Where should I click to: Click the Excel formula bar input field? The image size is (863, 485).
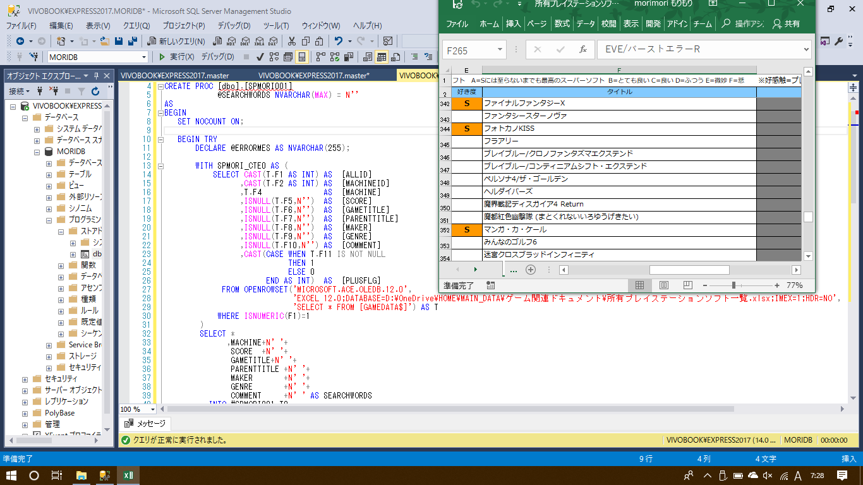pos(698,49)
